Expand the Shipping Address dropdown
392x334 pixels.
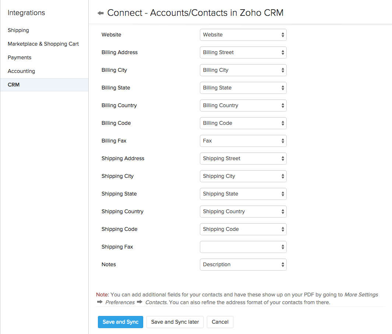click(x=243, y=158)
